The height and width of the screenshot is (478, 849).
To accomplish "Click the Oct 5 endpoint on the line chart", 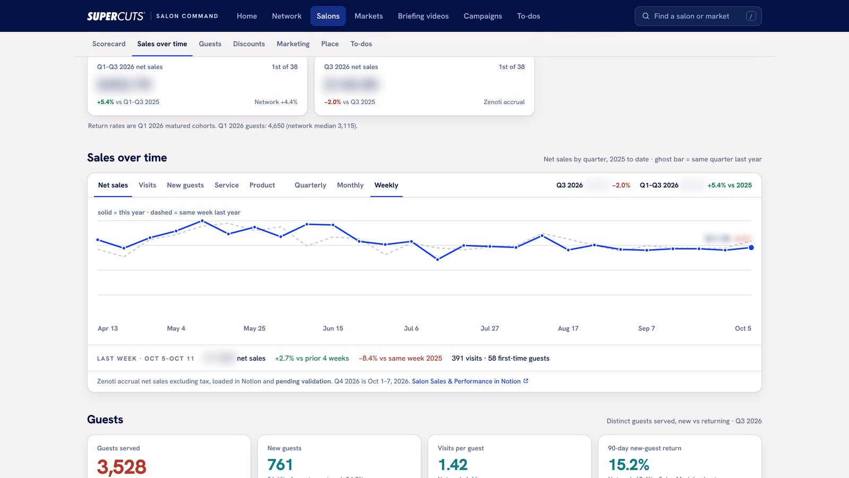I will (x=751, y=247).
